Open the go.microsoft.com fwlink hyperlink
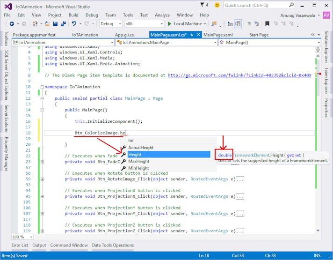333x260 pixels. point(239,75)
